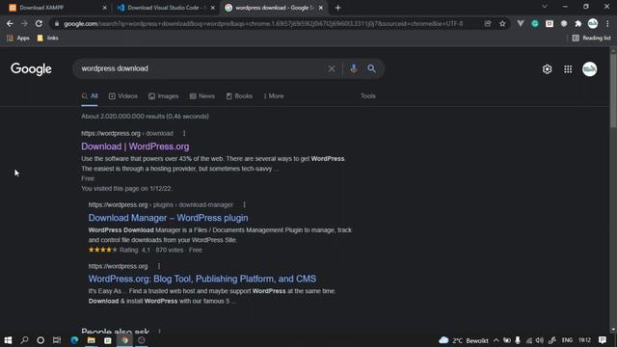This screenshot has width=617, height=347.
Task: Open Cortana from the taskbar
Action: tap(40, 340)
